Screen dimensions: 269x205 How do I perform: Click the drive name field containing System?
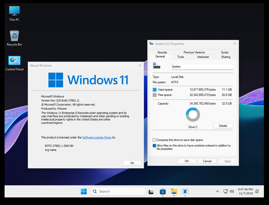pyautogui.click(x=202, y=67)
